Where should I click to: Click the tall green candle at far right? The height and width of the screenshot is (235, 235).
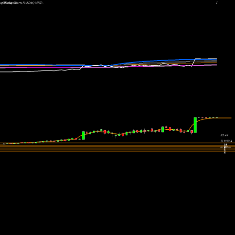point(195,125)
